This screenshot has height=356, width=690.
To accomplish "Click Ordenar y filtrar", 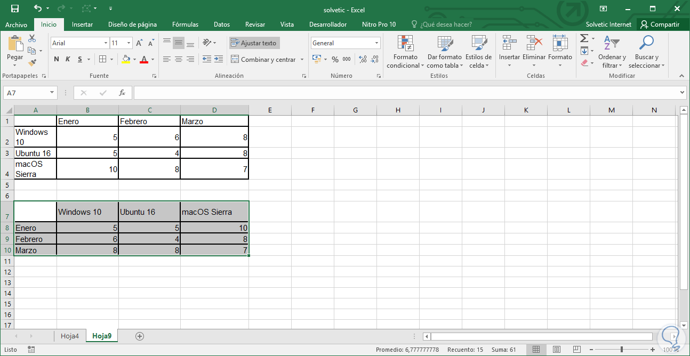I will (612, 51).
